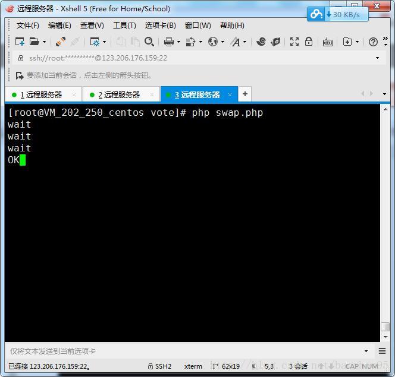
Task: Expand file transfer dropdown arrow
Action: click(201, 42)
